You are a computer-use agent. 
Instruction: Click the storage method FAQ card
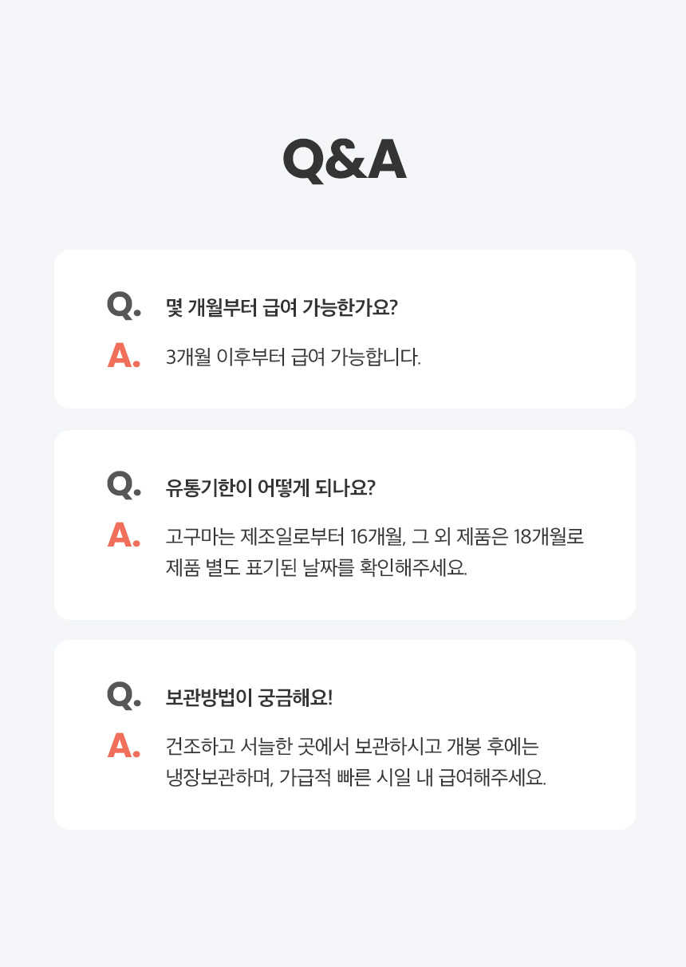(x=345, y=735)
